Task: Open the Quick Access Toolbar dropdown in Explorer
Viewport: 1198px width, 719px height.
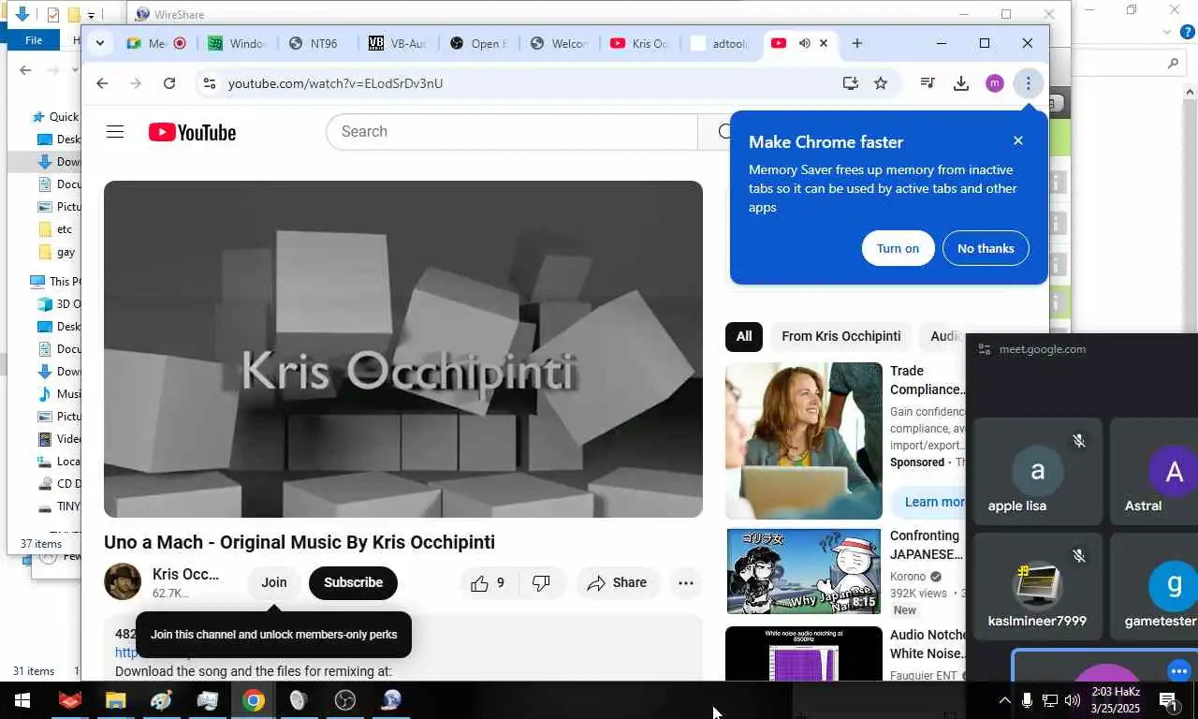Action: point(91,15)
